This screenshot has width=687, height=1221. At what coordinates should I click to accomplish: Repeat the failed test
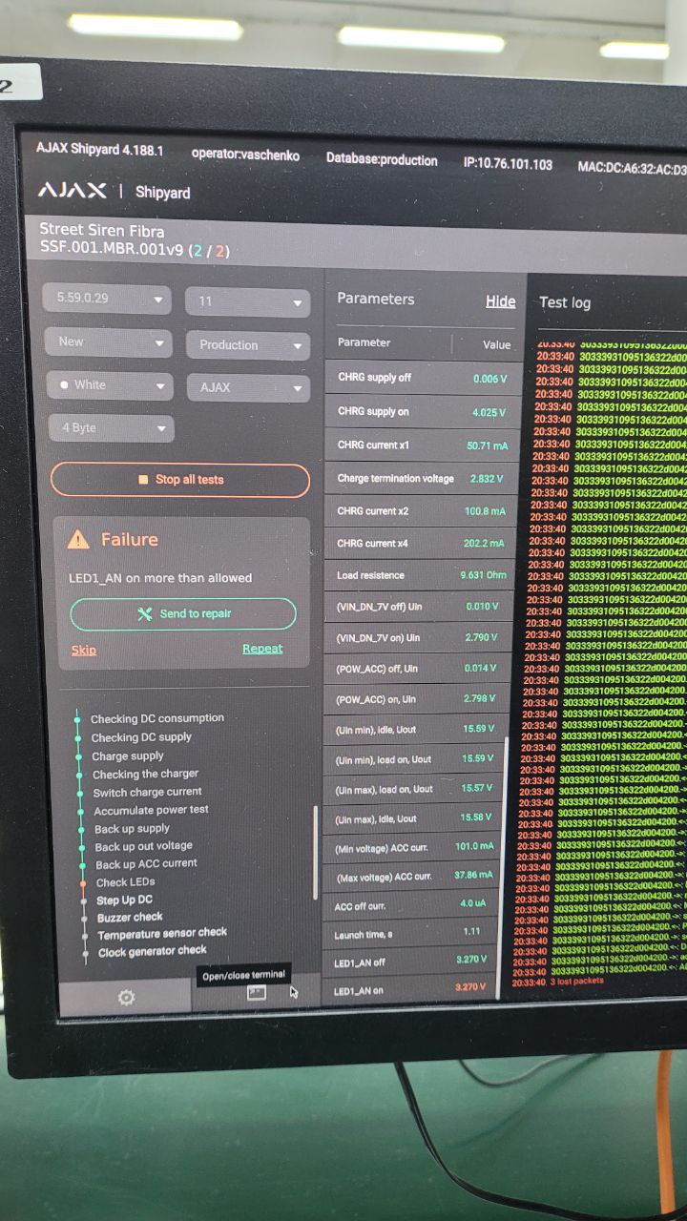[262, 649]
